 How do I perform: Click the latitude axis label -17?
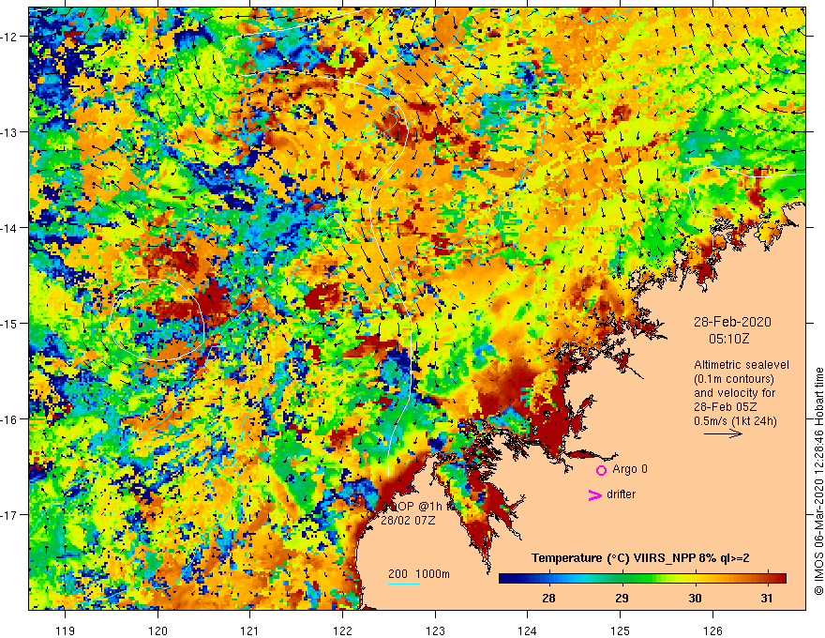9,514
